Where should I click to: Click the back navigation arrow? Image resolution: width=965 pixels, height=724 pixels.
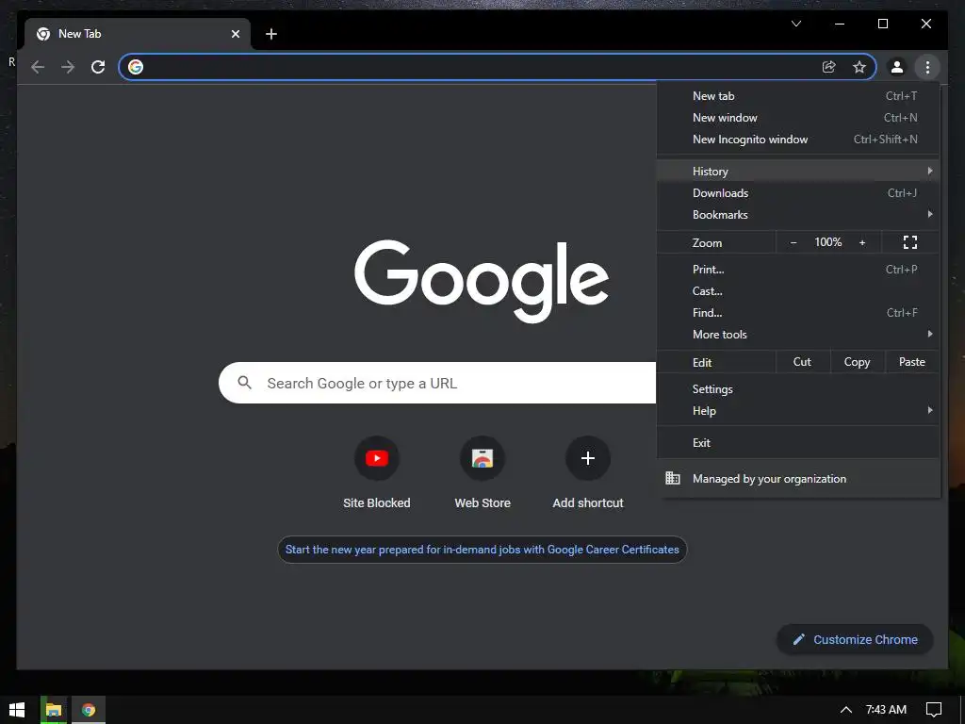click(x=38, y=67)
